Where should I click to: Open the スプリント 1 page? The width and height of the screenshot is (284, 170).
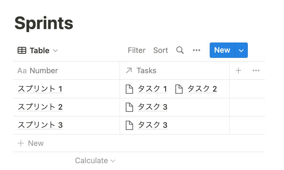click(x=40, y=89)
